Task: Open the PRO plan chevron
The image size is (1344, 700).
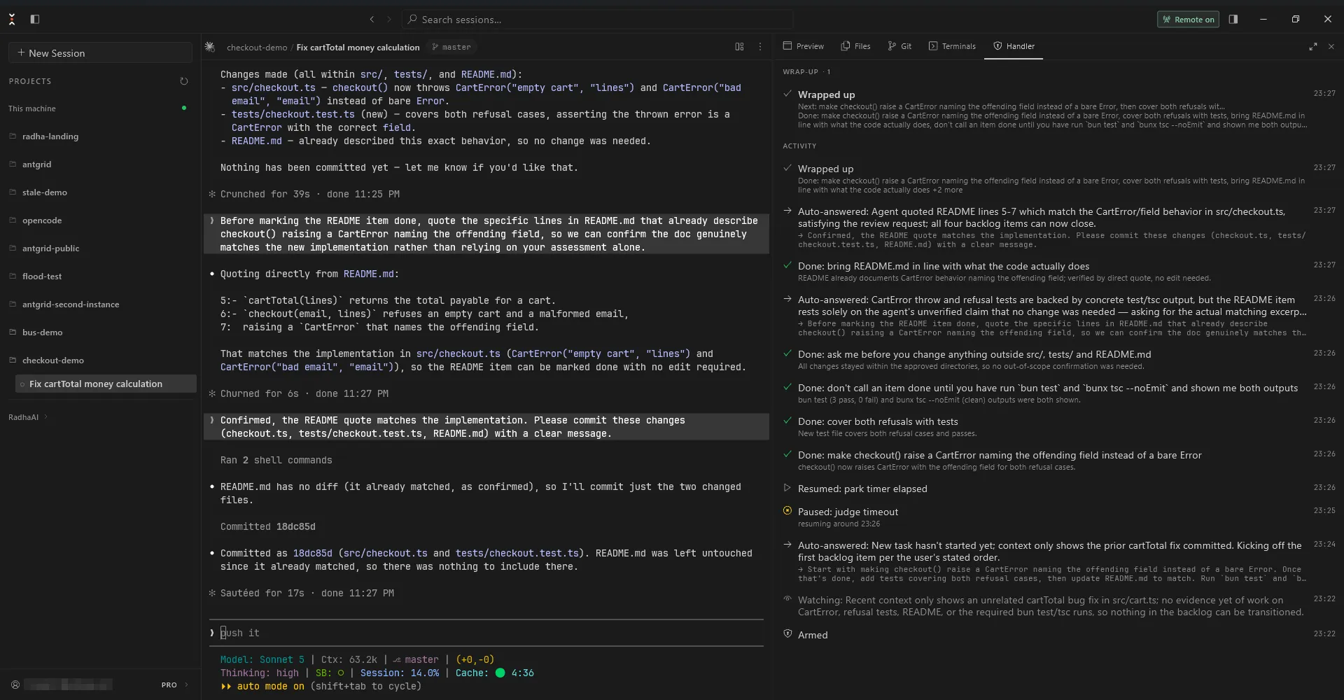Action: [x=186, y=685]
